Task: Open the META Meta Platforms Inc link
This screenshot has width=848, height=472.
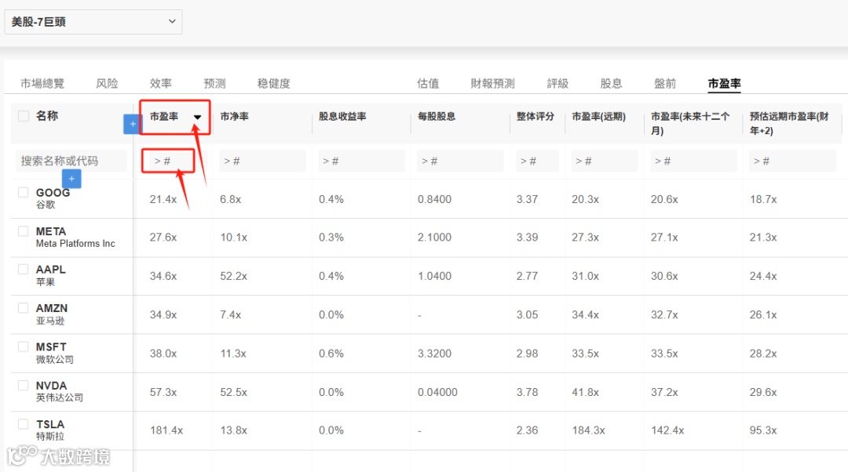Action: 75,237
